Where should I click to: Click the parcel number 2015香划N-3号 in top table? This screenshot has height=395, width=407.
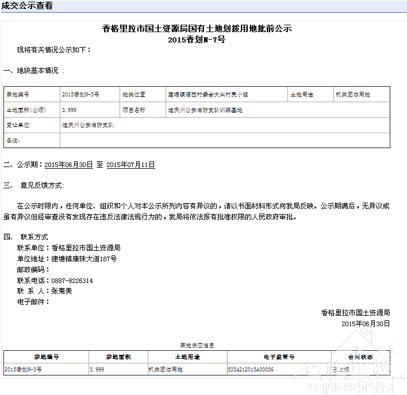pos(80,94)
